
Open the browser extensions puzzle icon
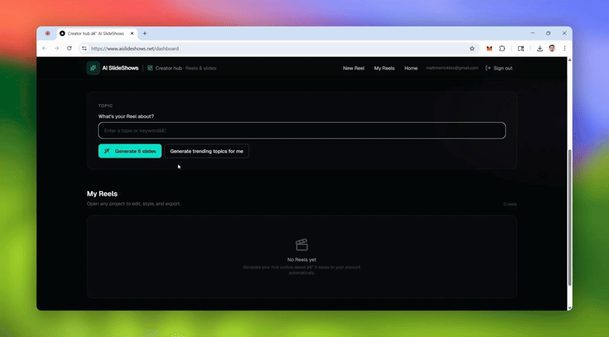click(x=502, y=48)
